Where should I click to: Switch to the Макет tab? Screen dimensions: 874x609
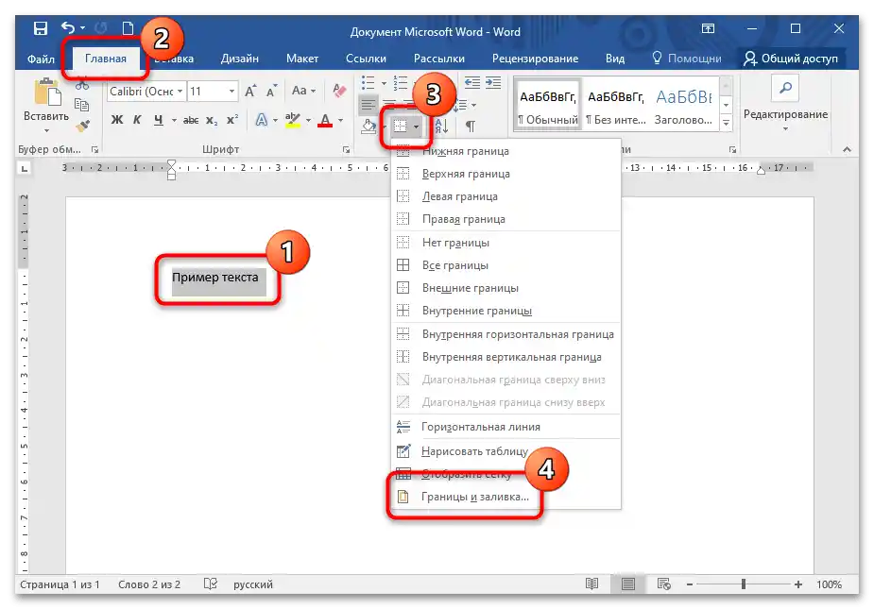302,59
